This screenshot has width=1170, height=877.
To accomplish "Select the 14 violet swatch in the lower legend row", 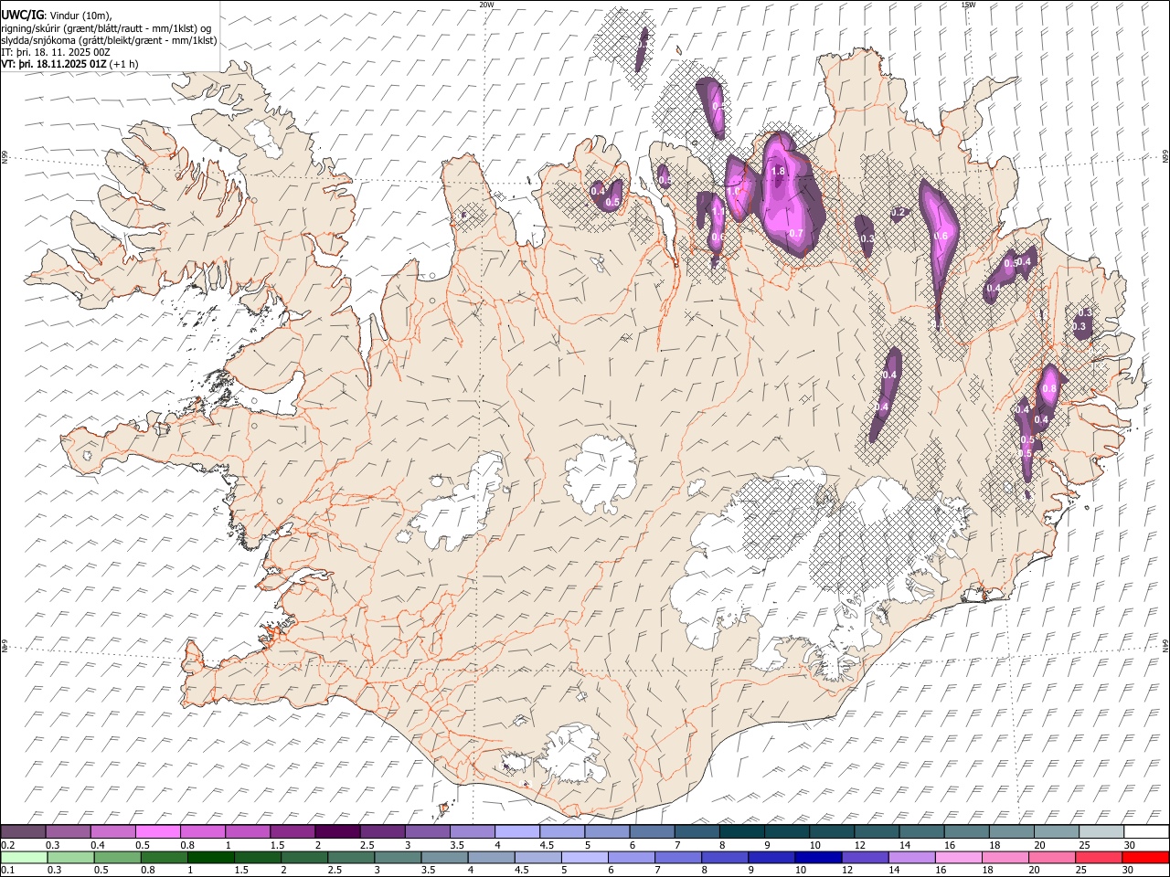I will [912, 857].
